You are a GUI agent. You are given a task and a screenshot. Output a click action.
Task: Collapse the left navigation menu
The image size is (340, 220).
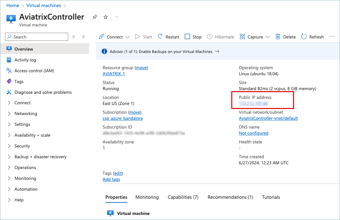83,36
